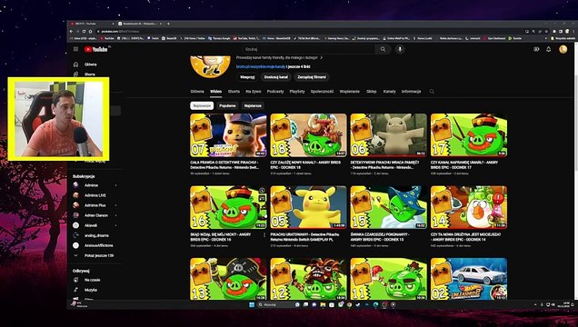
Task: Switch to the Playlisty tab
Action: [297, 92]
